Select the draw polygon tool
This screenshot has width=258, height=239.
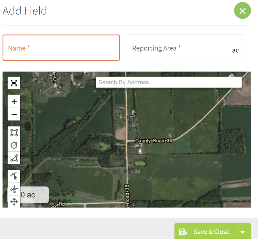point(14,158)
